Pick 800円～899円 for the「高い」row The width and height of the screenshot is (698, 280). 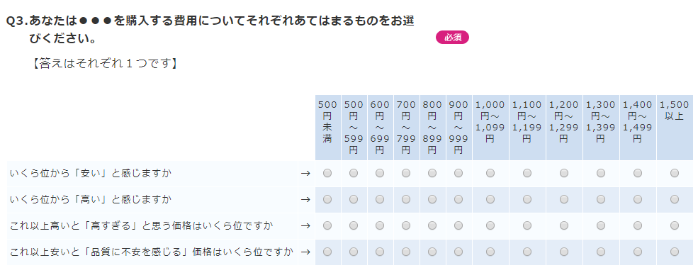(432, 199)
